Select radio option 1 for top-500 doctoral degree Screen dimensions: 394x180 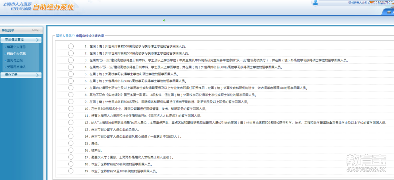71,46
